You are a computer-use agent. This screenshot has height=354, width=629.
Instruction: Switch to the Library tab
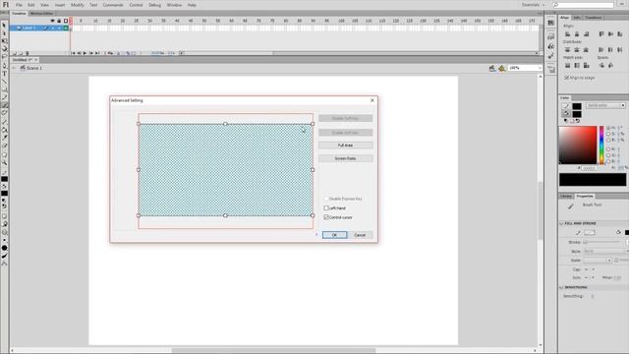pos(566,197)
